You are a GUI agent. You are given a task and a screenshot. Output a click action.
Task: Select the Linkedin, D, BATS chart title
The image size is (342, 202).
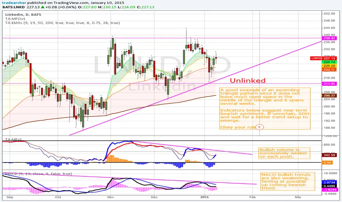23,15
